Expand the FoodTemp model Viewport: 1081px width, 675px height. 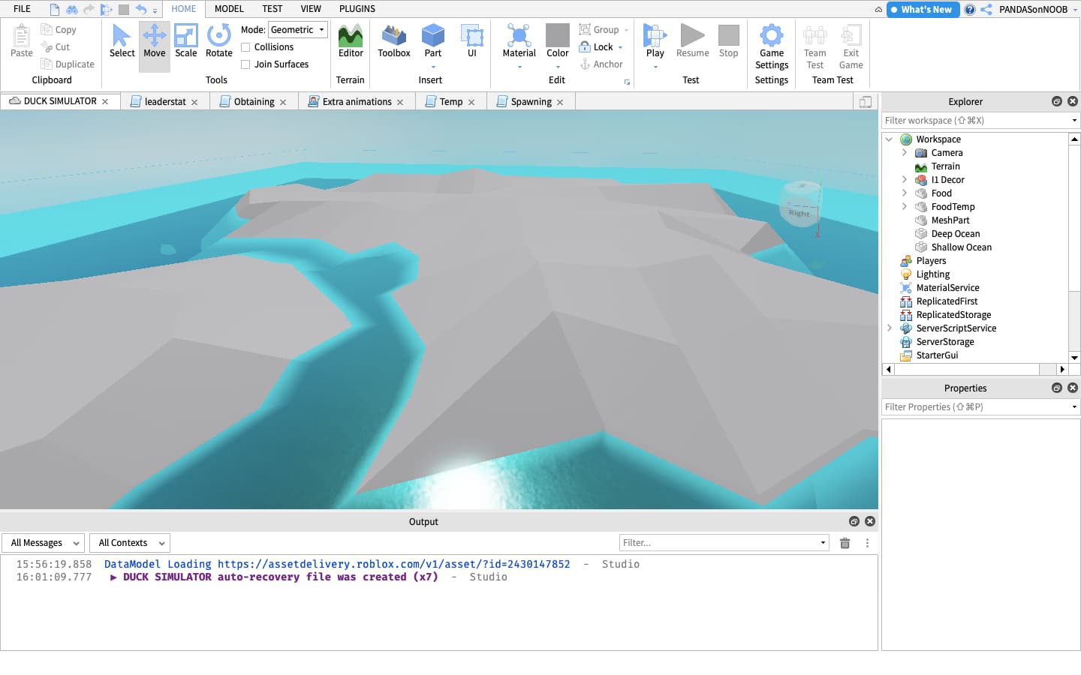point(905,207)
